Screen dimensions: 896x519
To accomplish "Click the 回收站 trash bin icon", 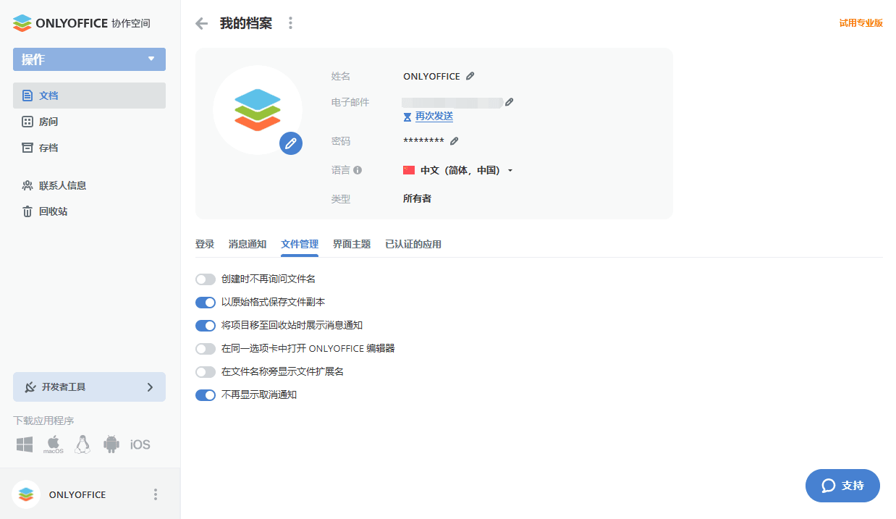I will 28,211.
